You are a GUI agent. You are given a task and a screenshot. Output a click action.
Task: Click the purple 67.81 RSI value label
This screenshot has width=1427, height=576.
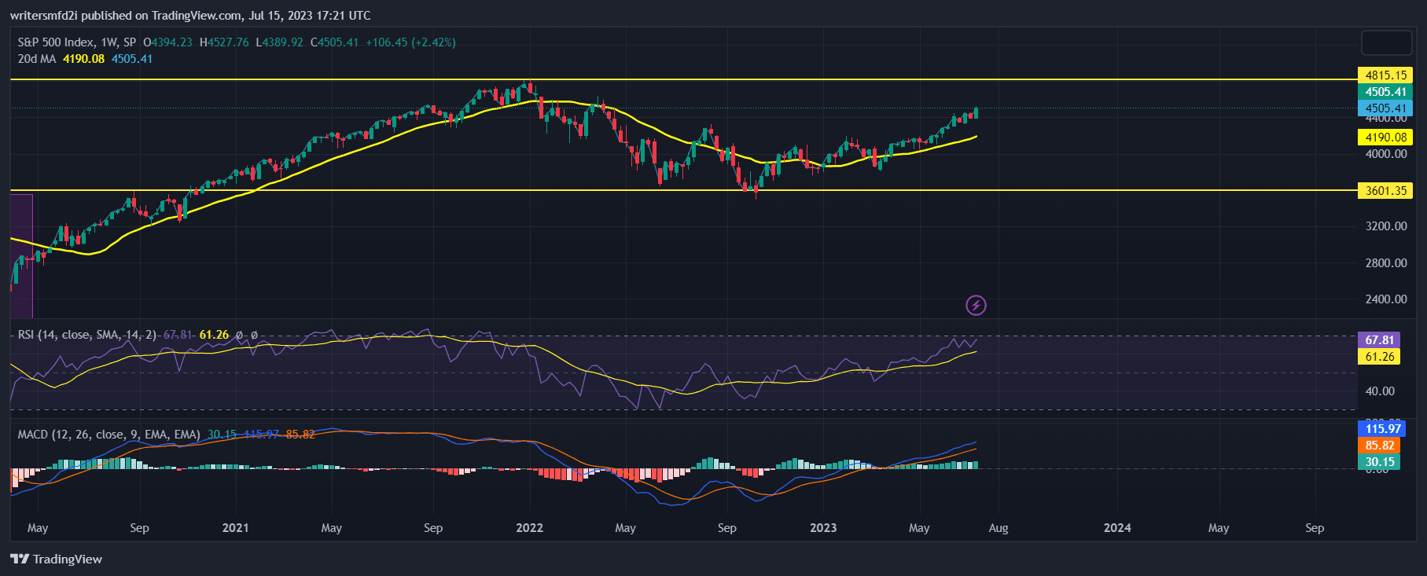coord(1379,340)
